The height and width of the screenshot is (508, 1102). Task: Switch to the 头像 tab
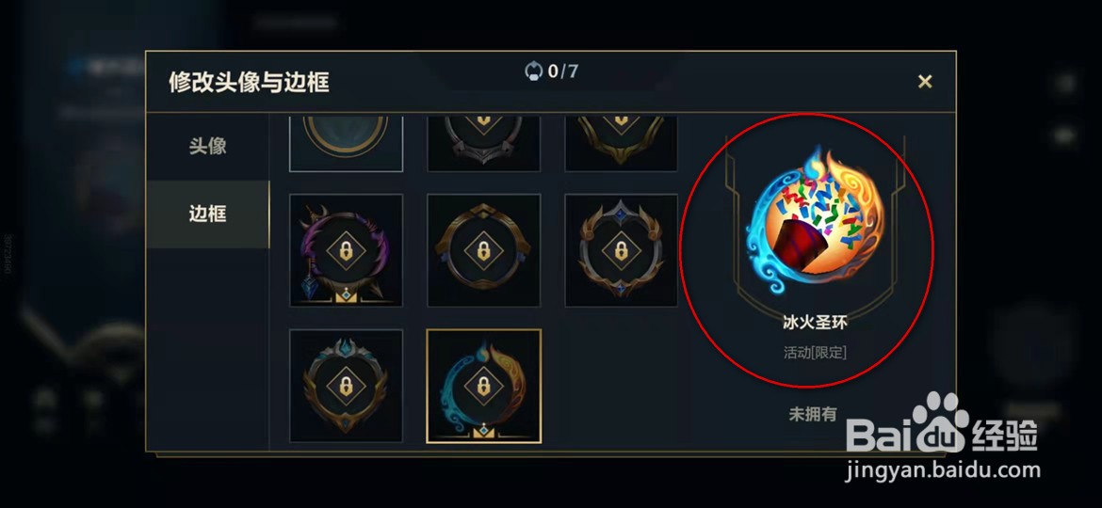pos(208,146)
